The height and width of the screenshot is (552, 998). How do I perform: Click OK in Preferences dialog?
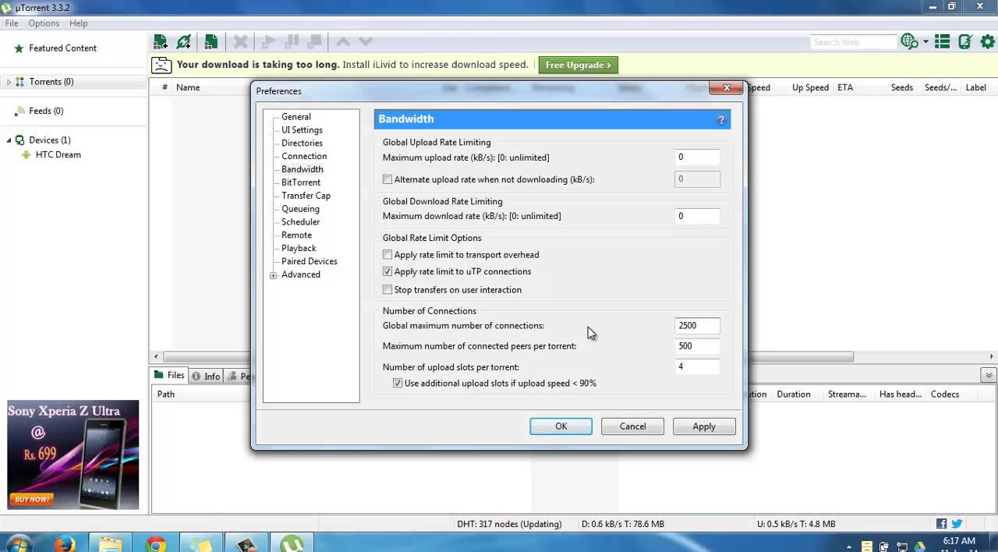561,426
